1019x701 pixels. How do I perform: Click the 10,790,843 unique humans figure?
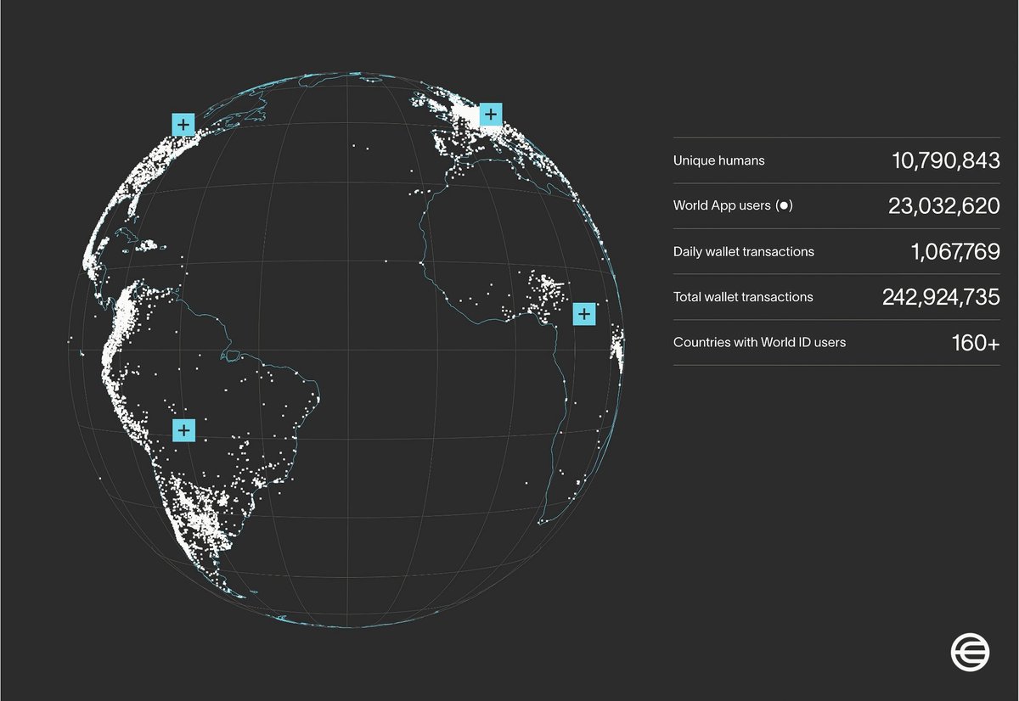945,160
